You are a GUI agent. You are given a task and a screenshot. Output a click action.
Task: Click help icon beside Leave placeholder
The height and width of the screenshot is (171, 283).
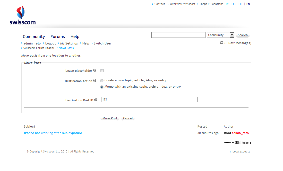click(95, 70)
